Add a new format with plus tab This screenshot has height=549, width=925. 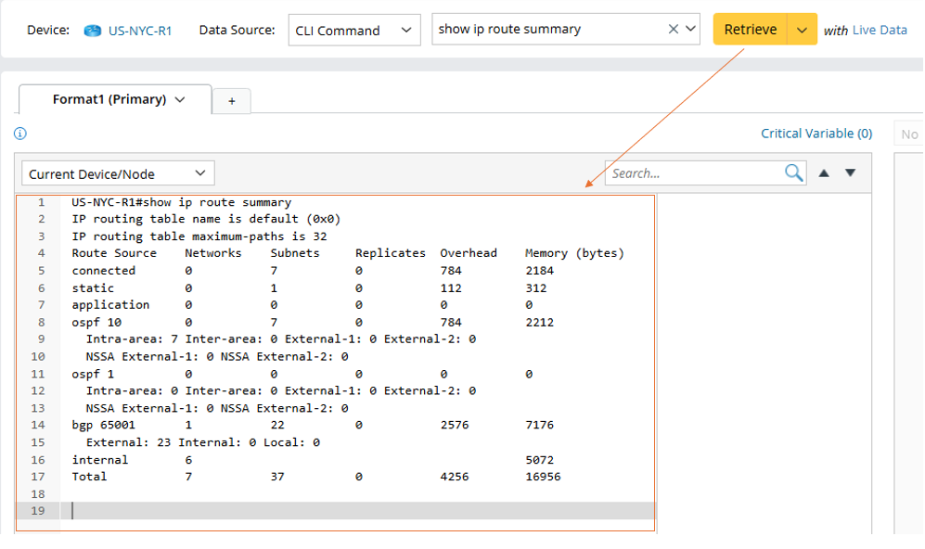(232, 101)
